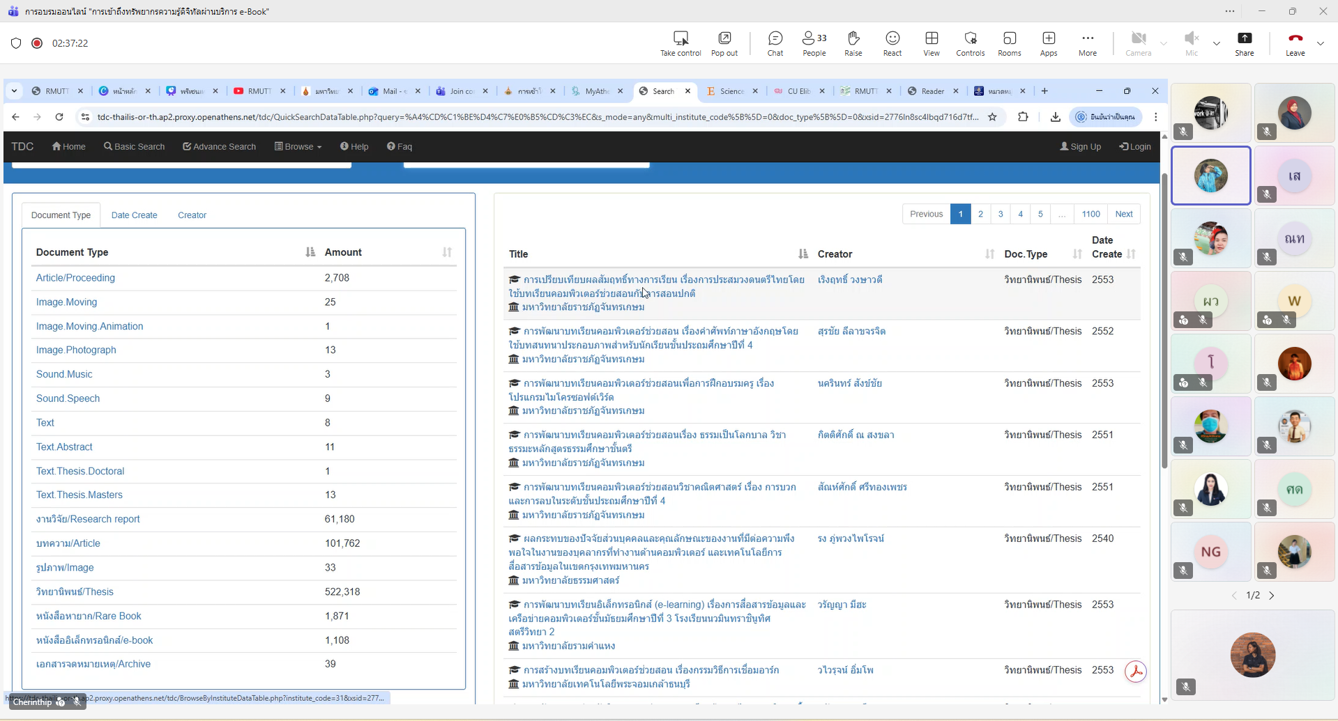Switch to the Date Create tab
1338x721 pixels.
[x=134, y=215]
